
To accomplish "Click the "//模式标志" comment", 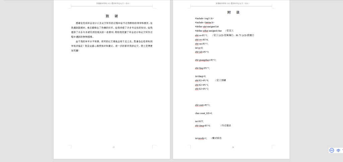I will (216, 138).
